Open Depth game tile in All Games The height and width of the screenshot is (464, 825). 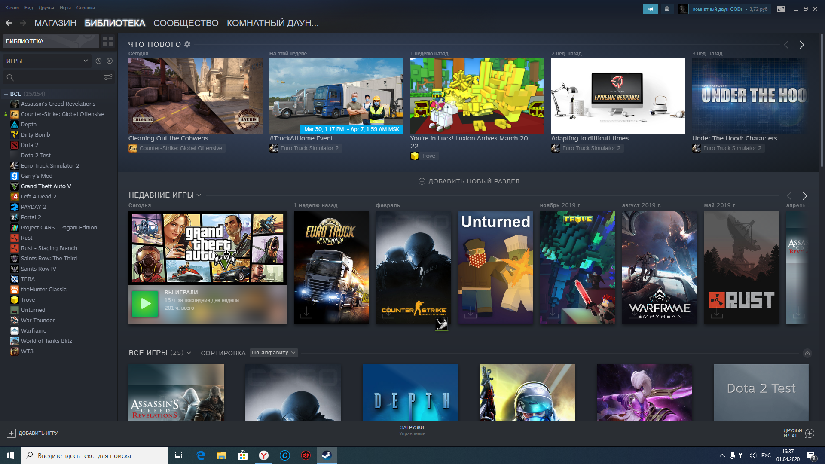410,392
